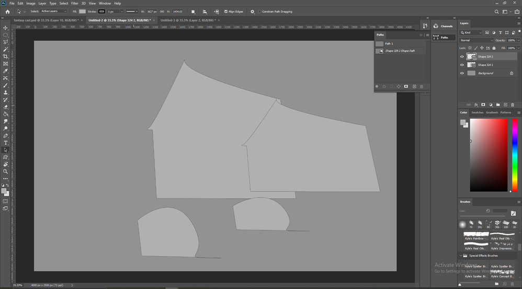Open the Active Layers select dropdown
Screen dimensions: 522x289
[x=54, y=11]
